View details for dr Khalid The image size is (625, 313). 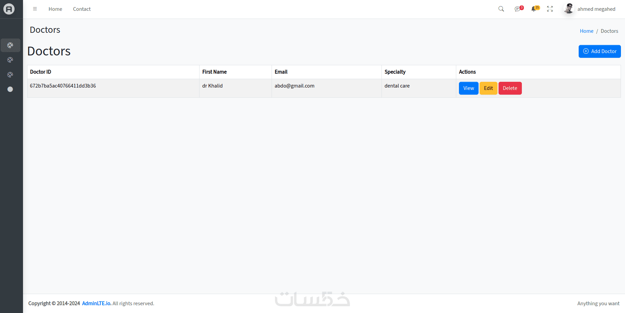[468, 88]
